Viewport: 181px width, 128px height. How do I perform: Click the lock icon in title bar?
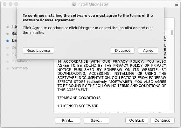pos(177,4)
